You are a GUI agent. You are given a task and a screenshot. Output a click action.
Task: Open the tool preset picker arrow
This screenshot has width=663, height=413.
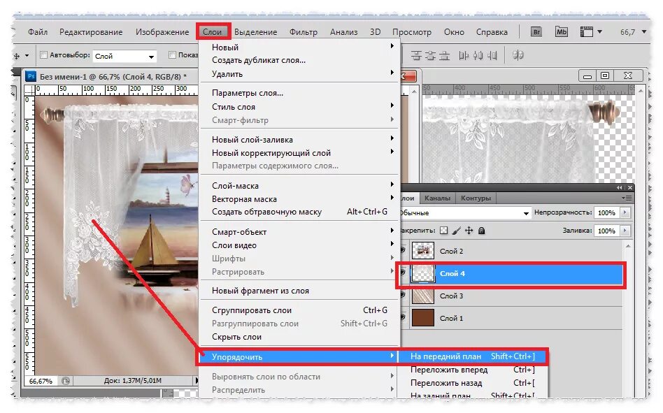27,56
